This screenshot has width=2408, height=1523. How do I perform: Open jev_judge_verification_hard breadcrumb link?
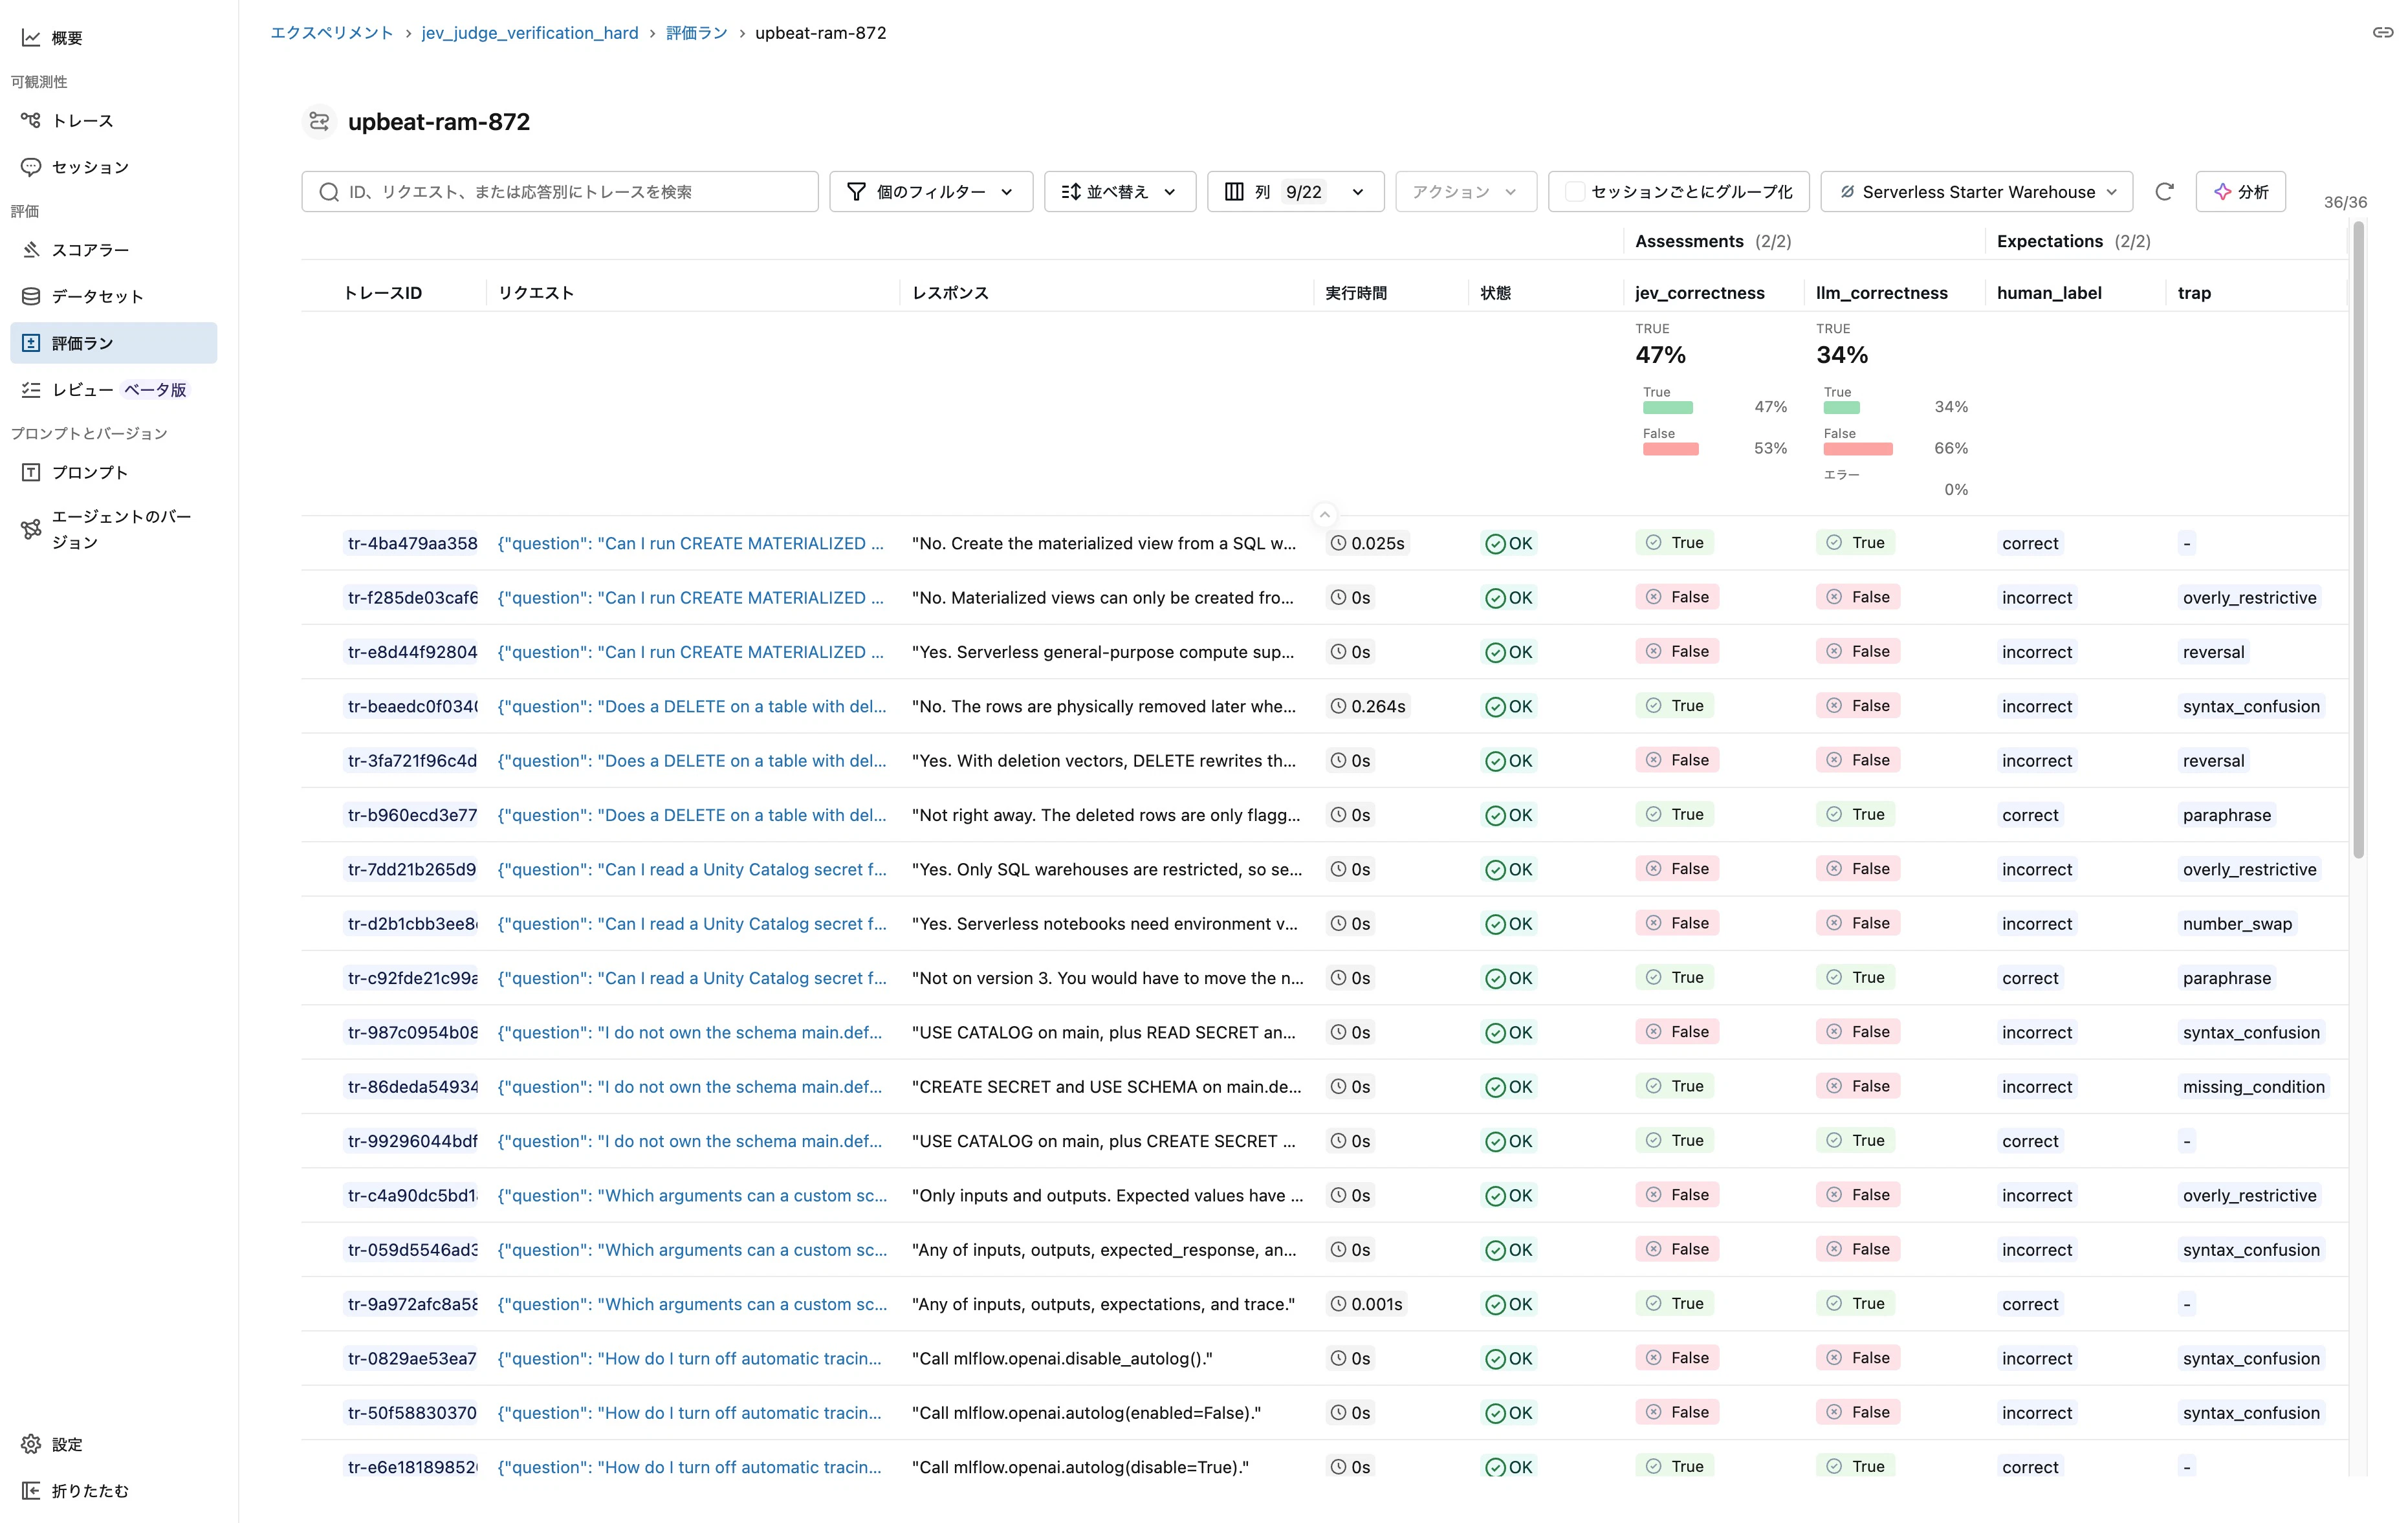tap(530, 33)
